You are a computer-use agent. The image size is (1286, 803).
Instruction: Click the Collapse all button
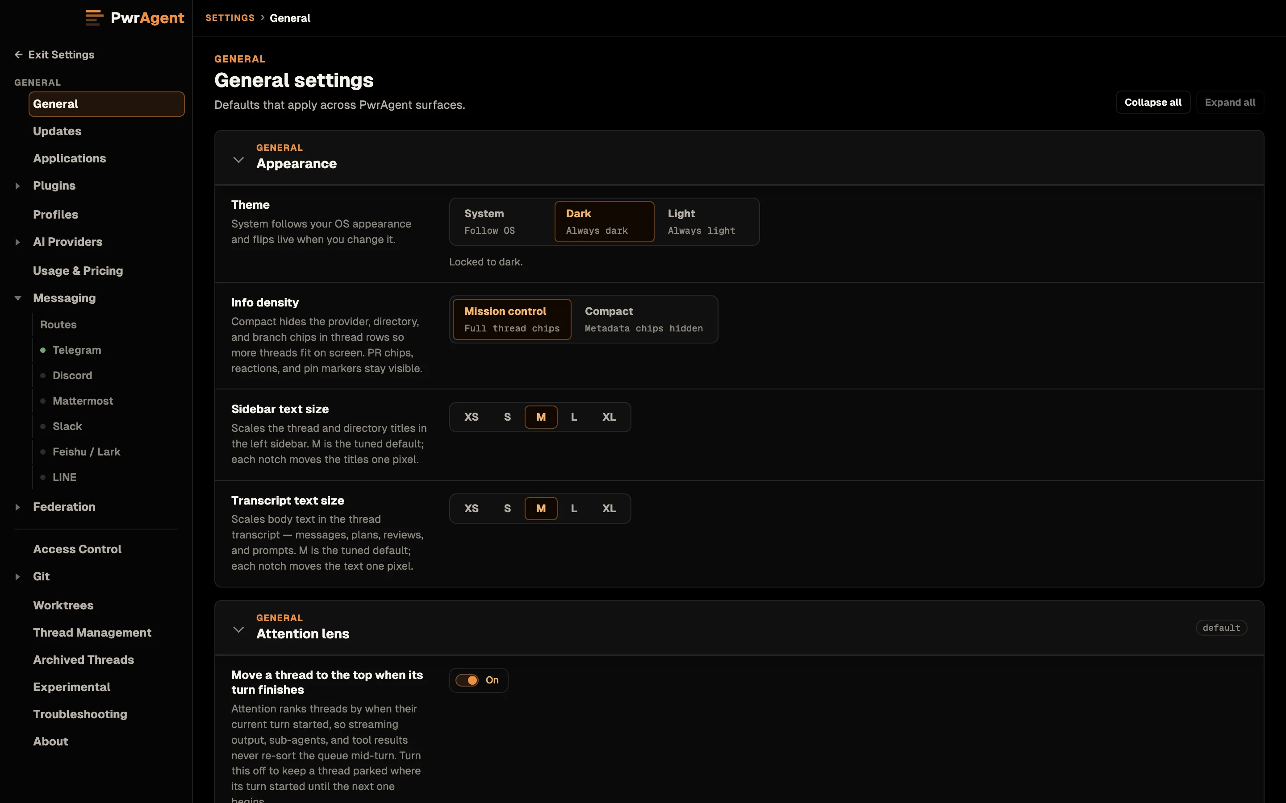[1152, 103]
